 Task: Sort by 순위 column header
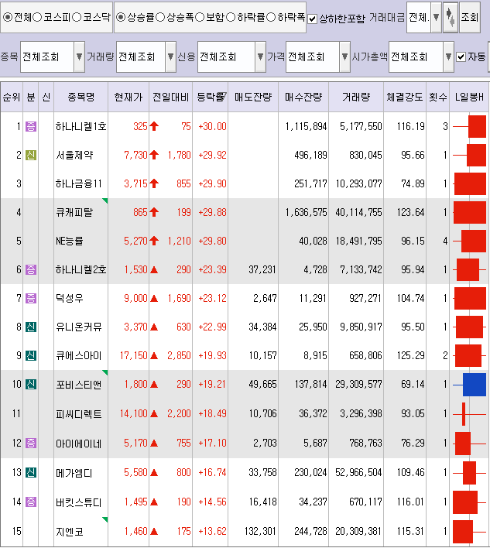point(12,98)
